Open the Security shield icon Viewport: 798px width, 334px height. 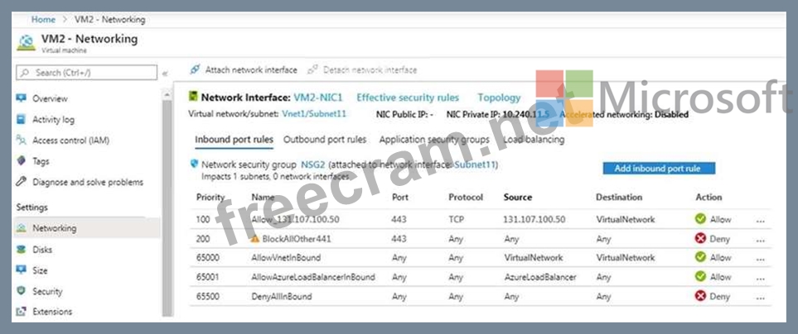pyautogui.click(x=22, y=291)
